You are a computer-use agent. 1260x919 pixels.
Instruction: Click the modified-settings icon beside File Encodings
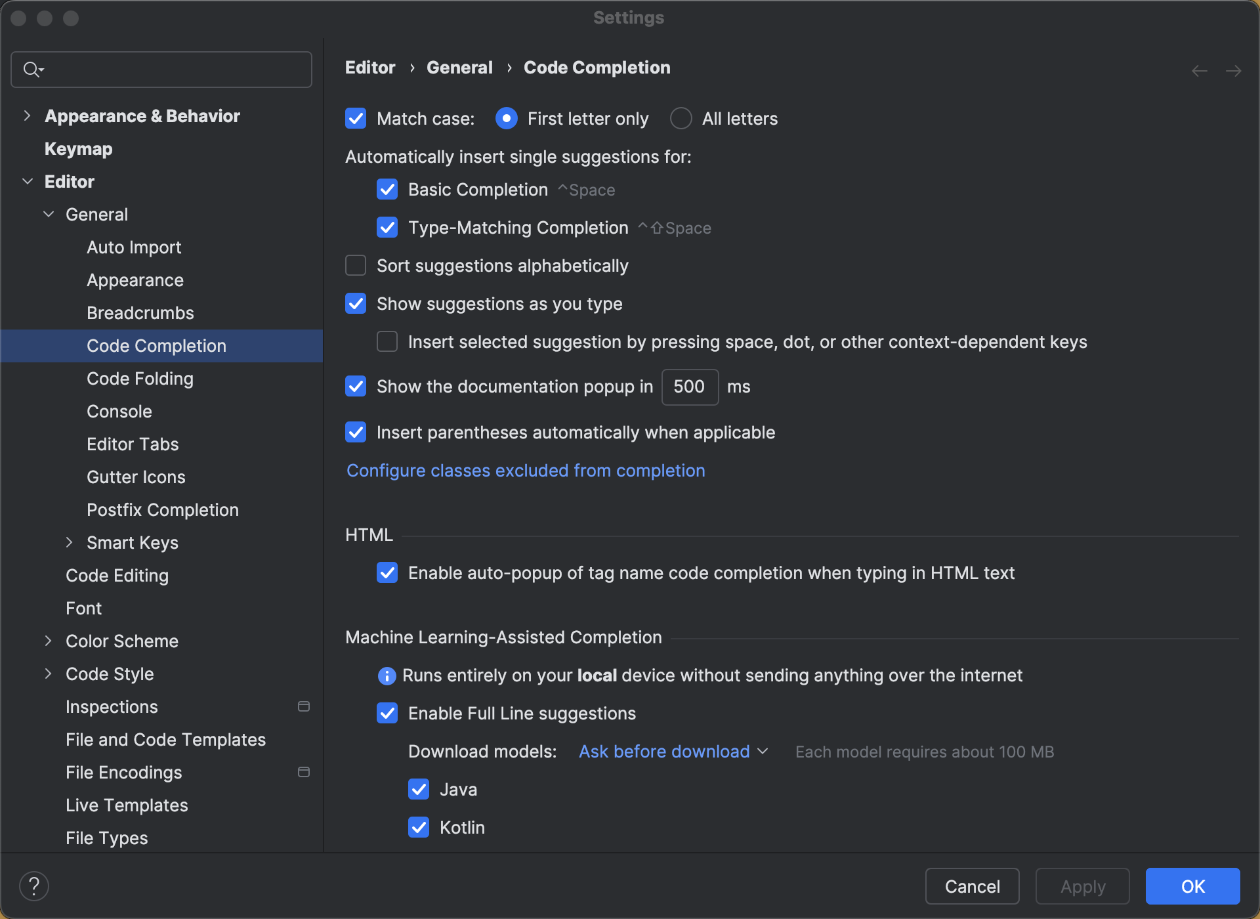(x=304, y=772)
